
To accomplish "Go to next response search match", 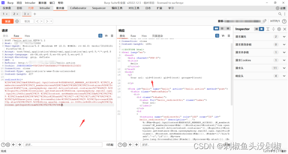I will (x=136, y=145).
